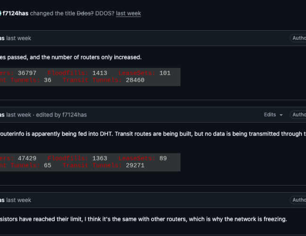Open the Edits dropdown on the edited comment

click(x=273, y=115)
